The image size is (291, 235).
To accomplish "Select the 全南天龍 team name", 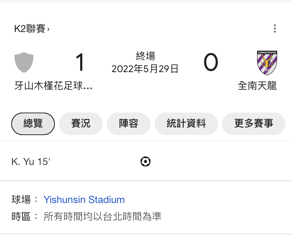I will pyautogui.click(x=257, y=86).
